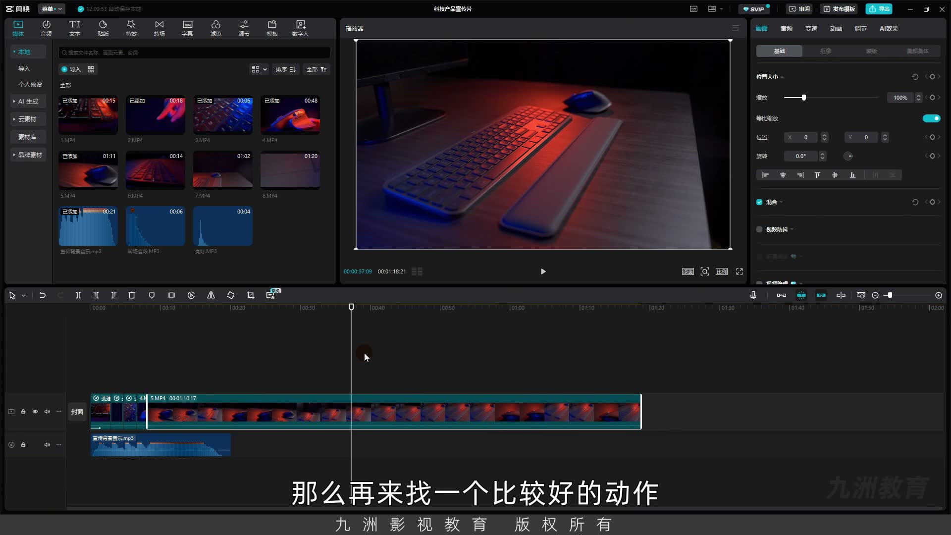
Task: Toggle the 等比缩放 switch
Action: [x=931, y=118]
